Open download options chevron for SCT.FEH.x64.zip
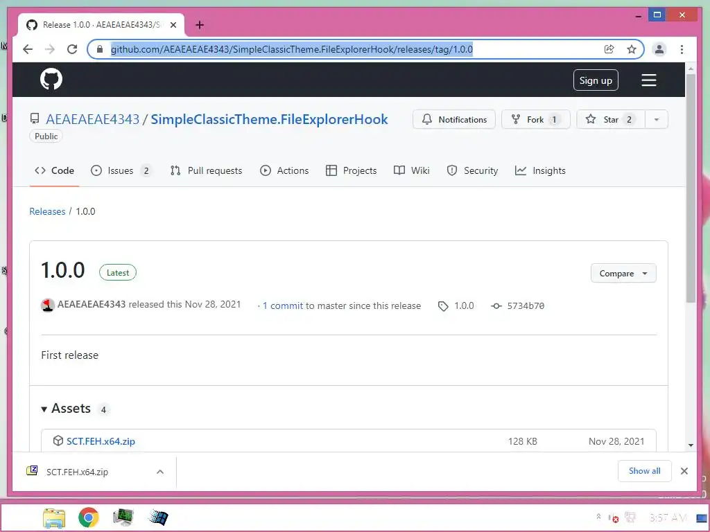Image resolution: width=710 pixels, height=532 pixels. pos(160,472)
